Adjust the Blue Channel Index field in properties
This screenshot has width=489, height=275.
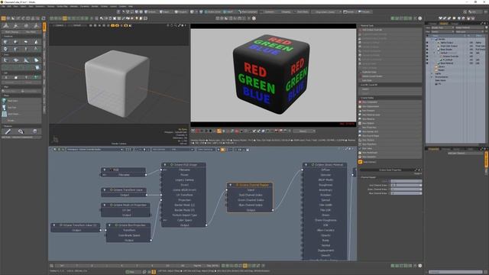click(406, 193)
